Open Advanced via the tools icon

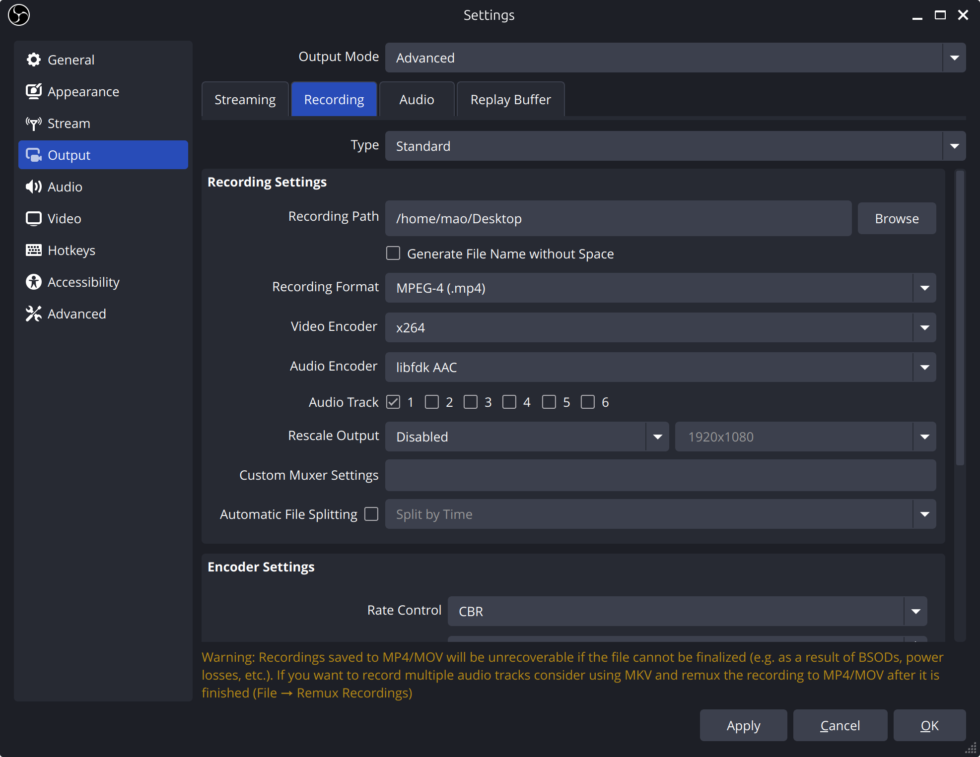33,314
